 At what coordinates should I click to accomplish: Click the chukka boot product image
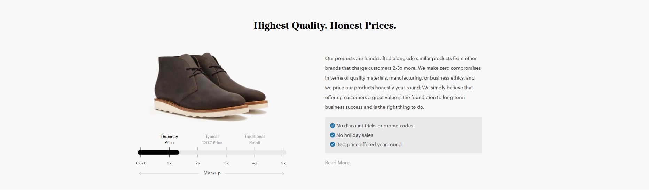click(211, 83)
